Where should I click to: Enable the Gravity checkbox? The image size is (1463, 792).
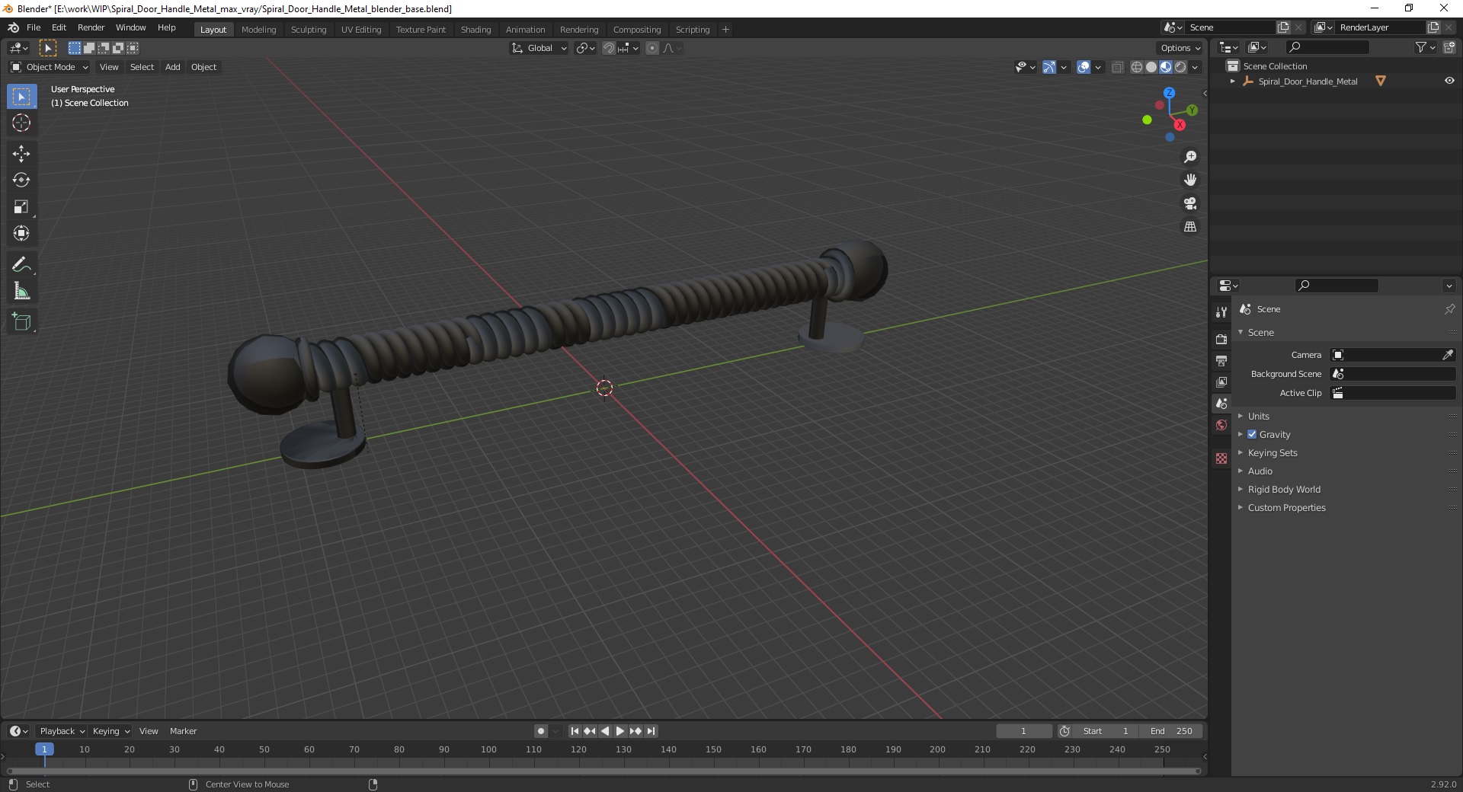tap(1252, 434)
